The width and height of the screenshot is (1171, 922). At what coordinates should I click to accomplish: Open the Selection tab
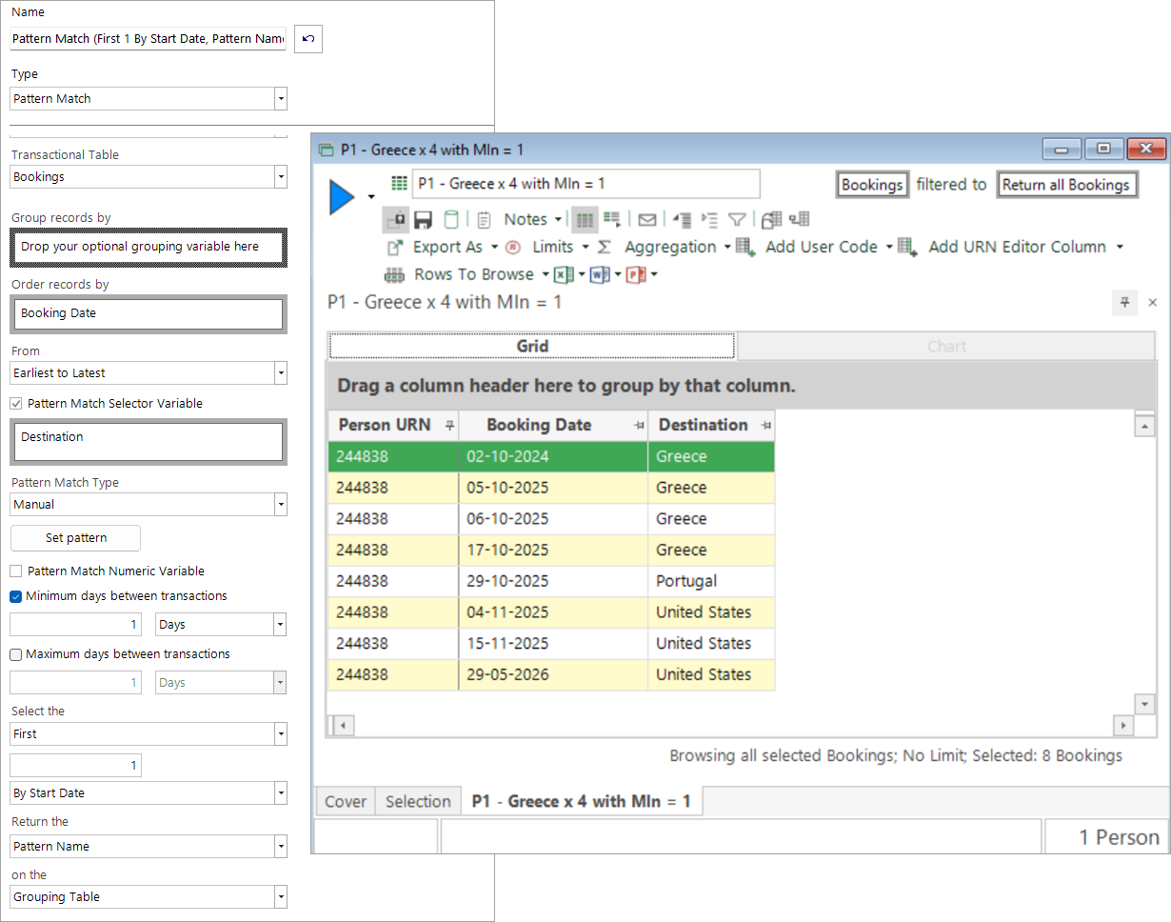[x=418, y=802]
